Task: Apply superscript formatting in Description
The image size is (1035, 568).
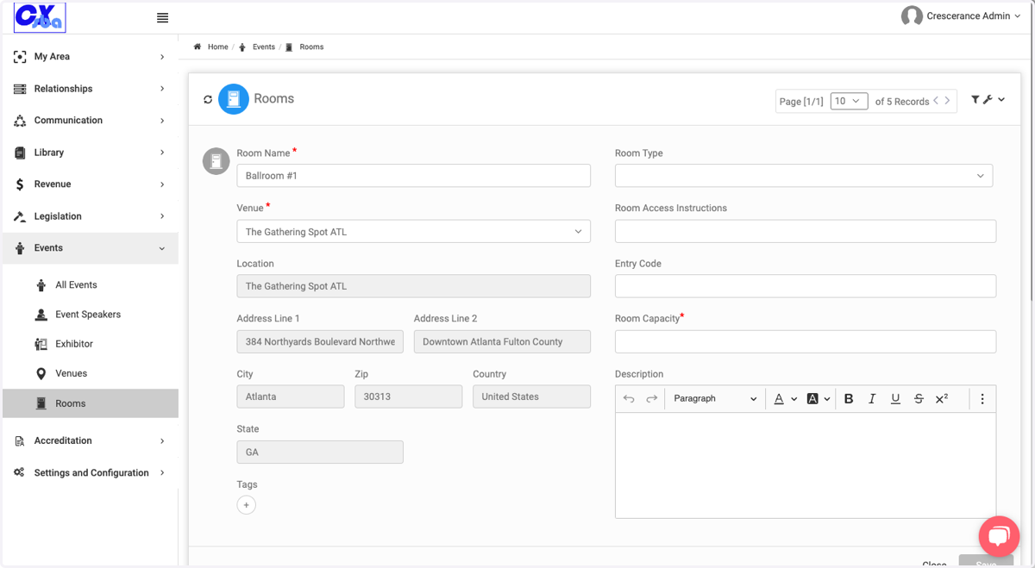Action: pos(942,398)
